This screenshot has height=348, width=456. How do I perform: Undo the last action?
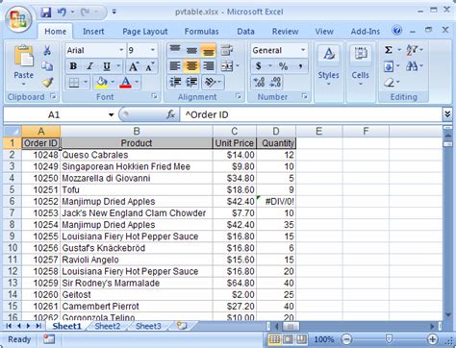point(62,12)
